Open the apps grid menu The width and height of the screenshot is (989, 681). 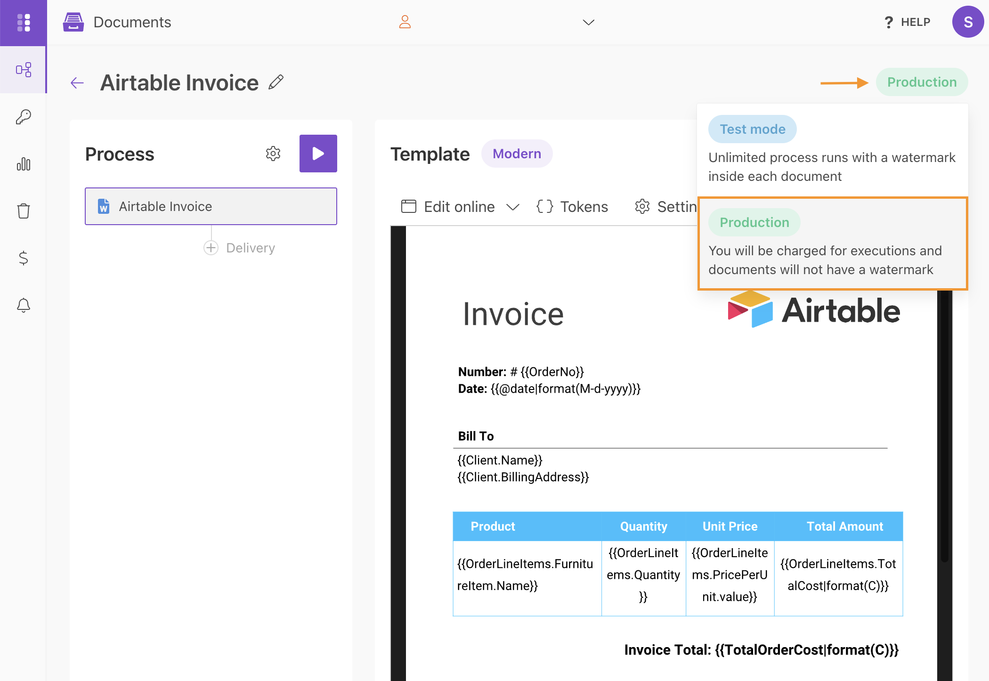pos(24,22)
